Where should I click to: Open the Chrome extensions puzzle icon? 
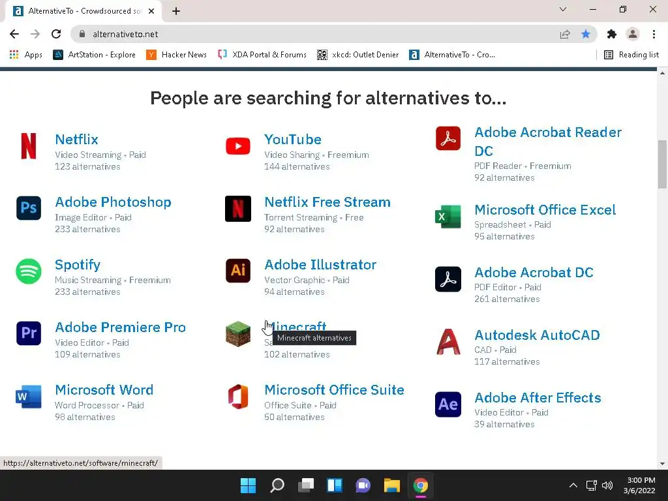612,34
